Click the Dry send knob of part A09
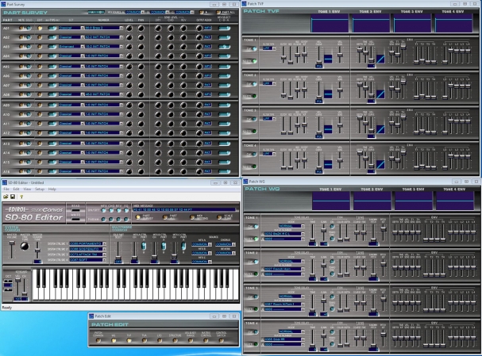Viewport: 482px width, 356px height. pyautogui.click(x=158, y=105)
